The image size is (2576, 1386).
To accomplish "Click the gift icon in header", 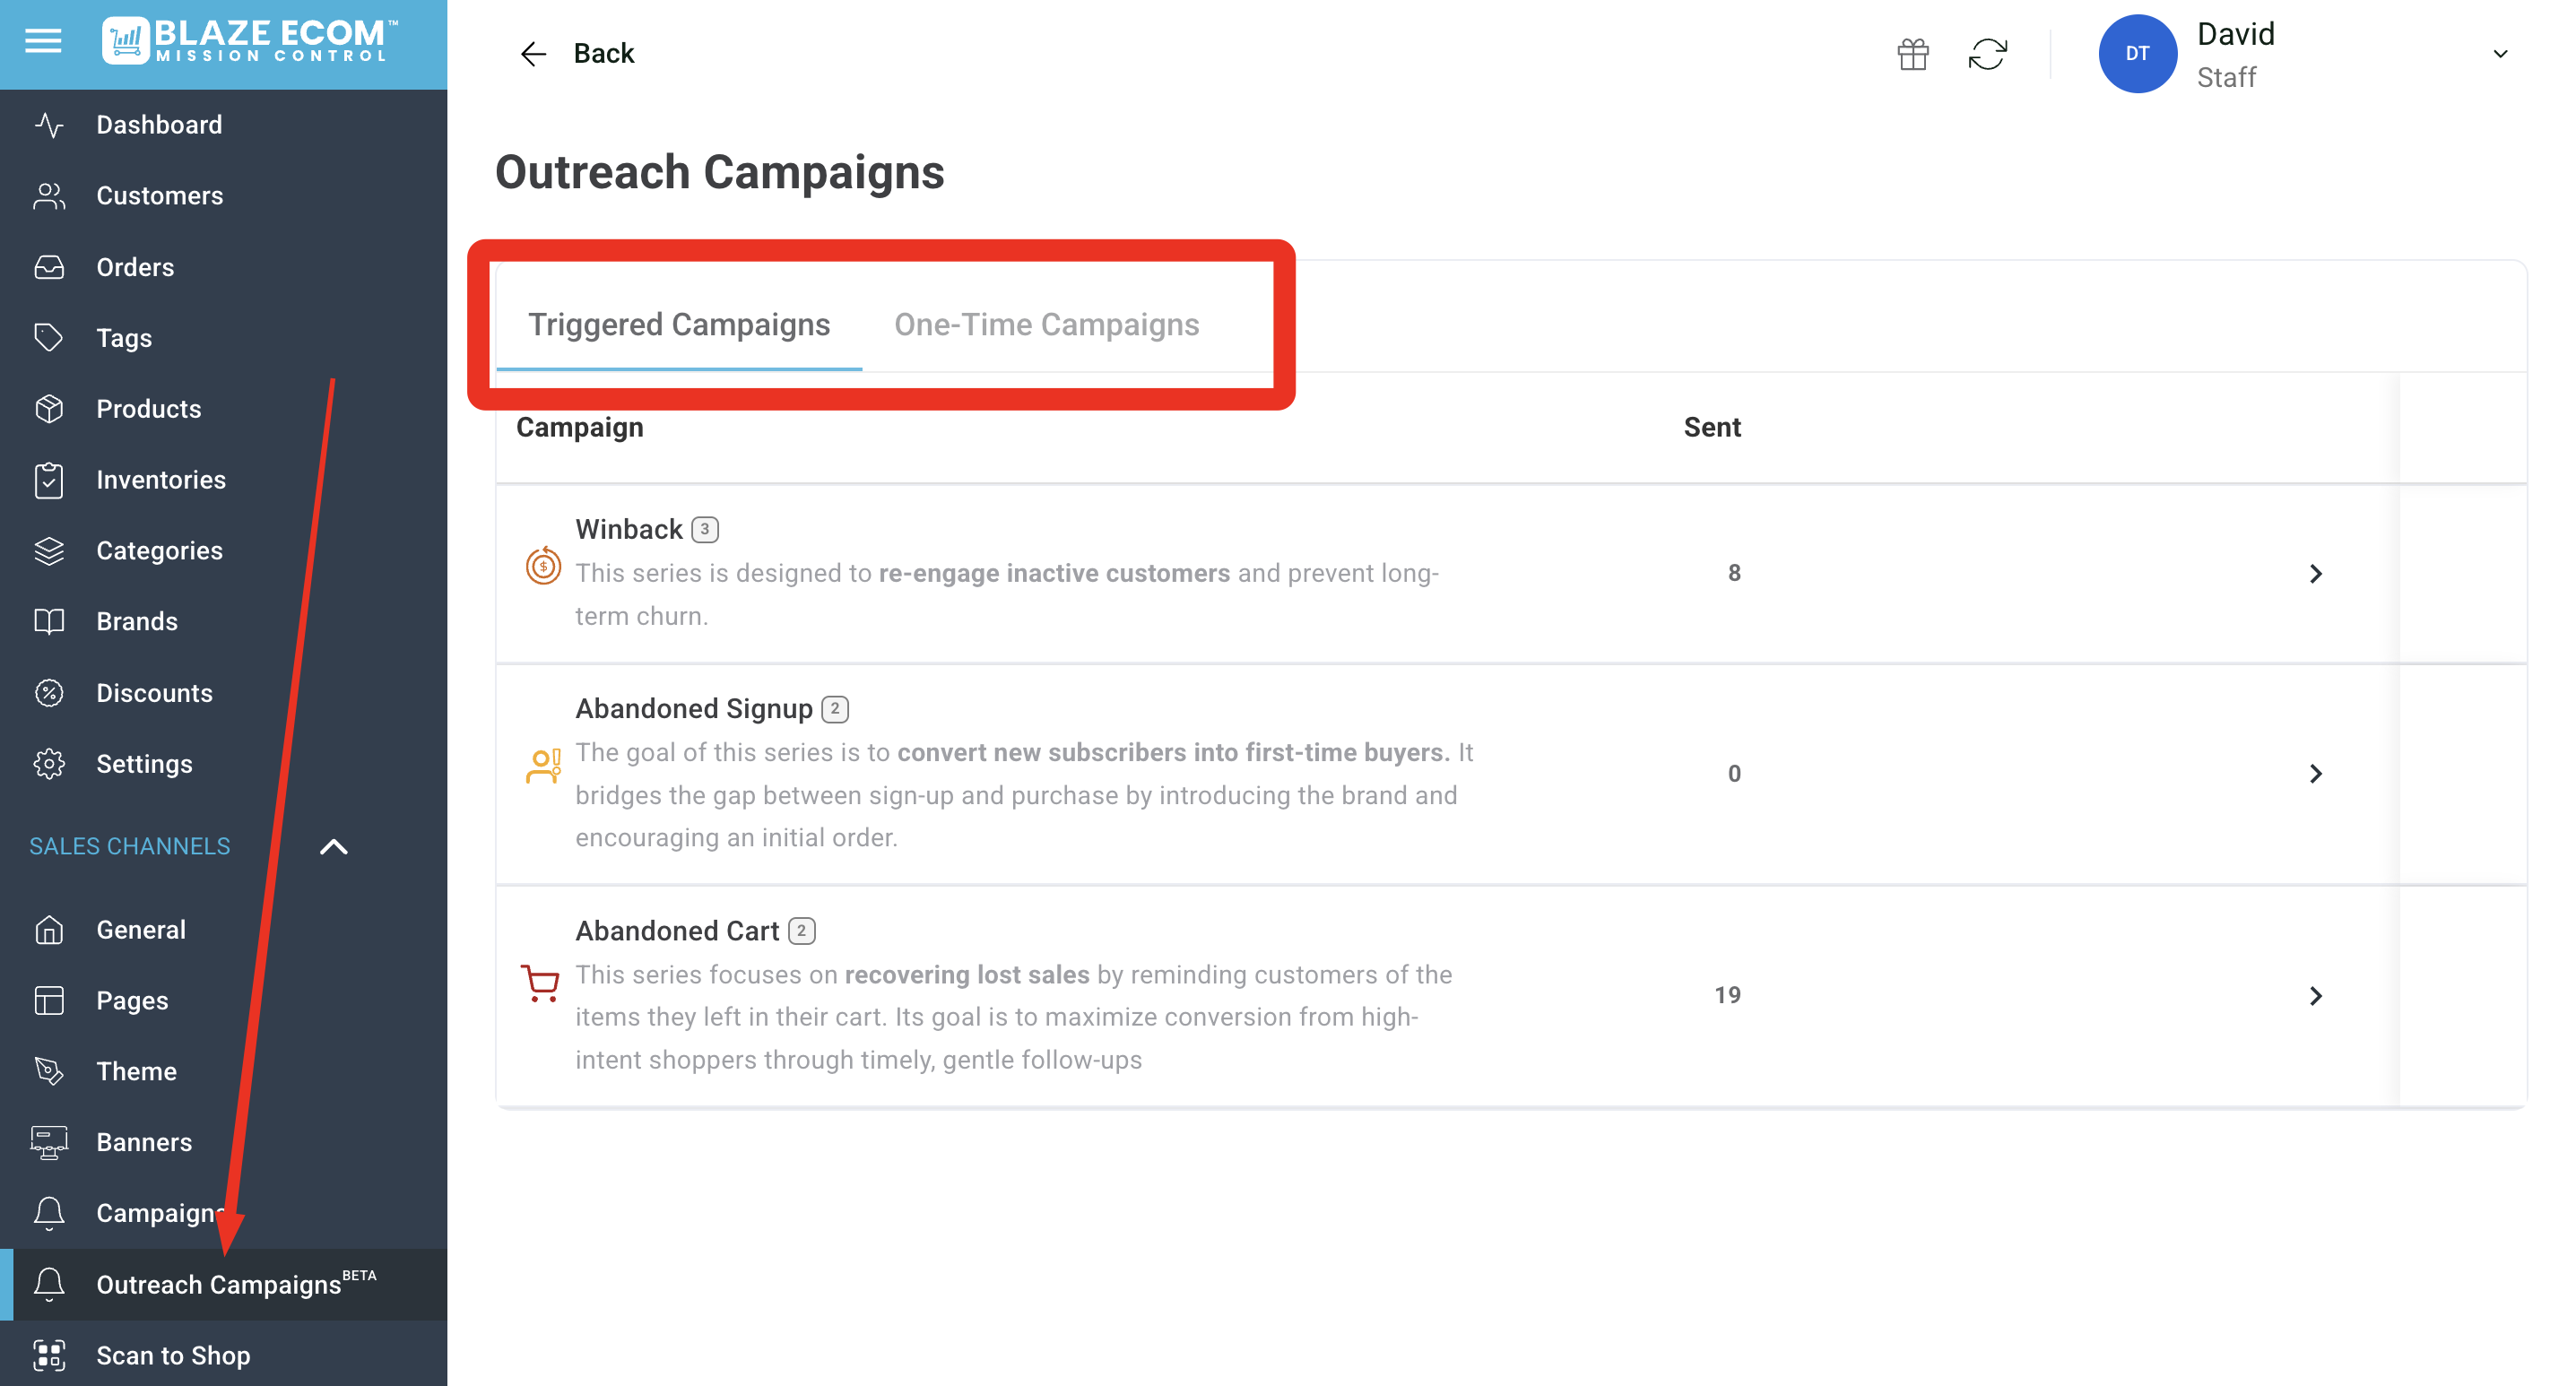I will pos(1912,54).
